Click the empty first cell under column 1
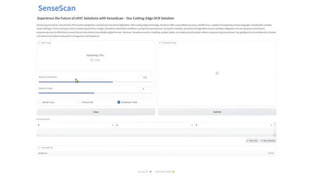This screenshot has height=176, width=313. [x=75, y=131]
